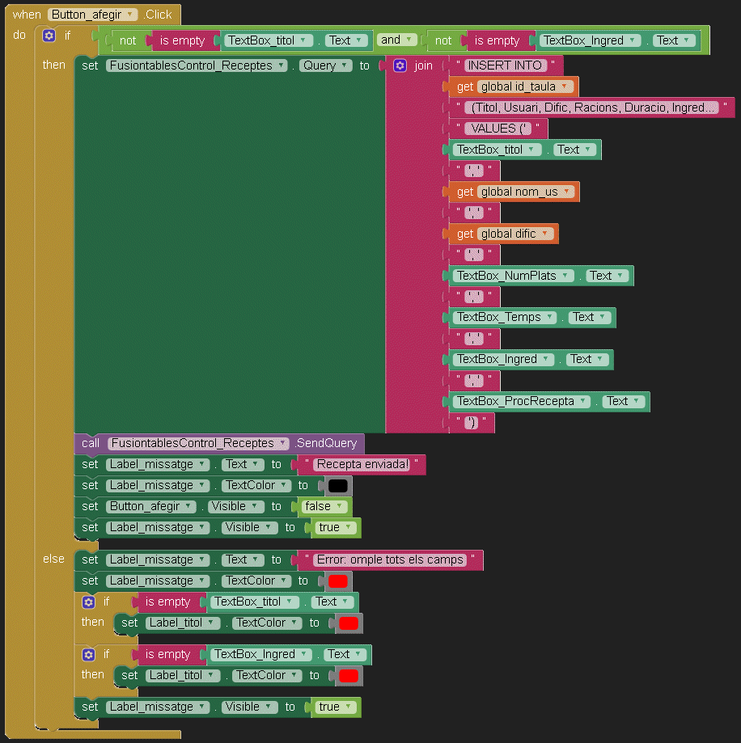Toggle true value below Button_afegir Visible block
The height and width of the screenshot is (743, 741).
click(334, 527)
